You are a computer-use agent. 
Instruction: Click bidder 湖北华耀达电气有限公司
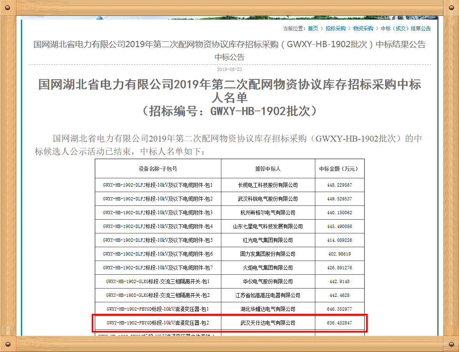click(x=268, y=309)
